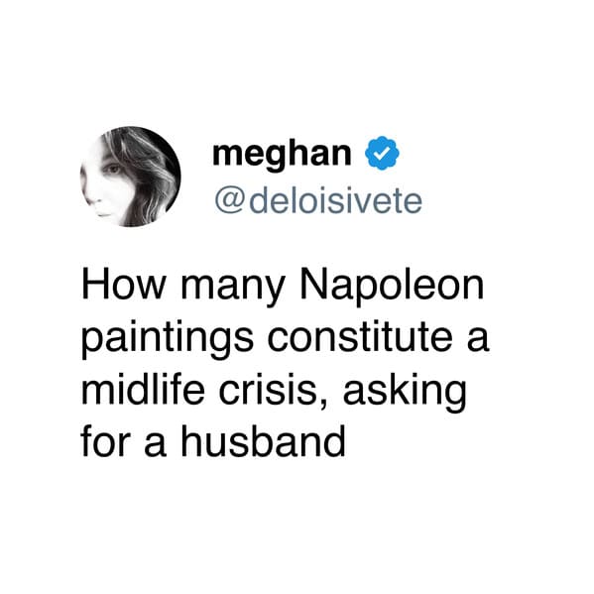Viewport: 594px width, 594px height.
Task: Click the word constitute in the tweet
Action: (360, 337)
